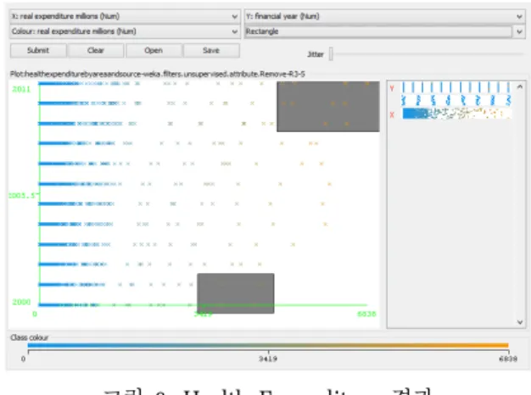531x395 pixels.
Task: Click the Y attribute strip in side panel
Action: (456, 87)
